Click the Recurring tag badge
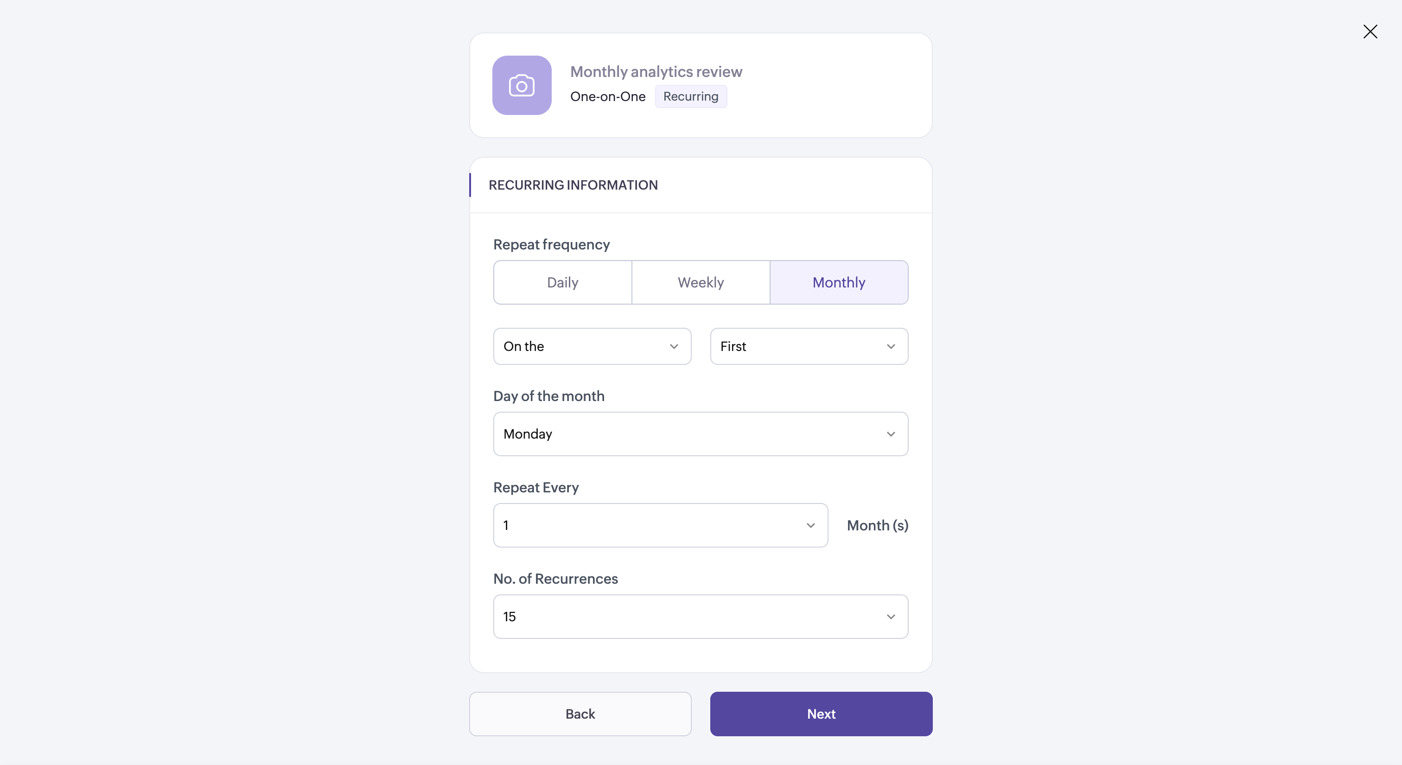 (x=691, y=96)
